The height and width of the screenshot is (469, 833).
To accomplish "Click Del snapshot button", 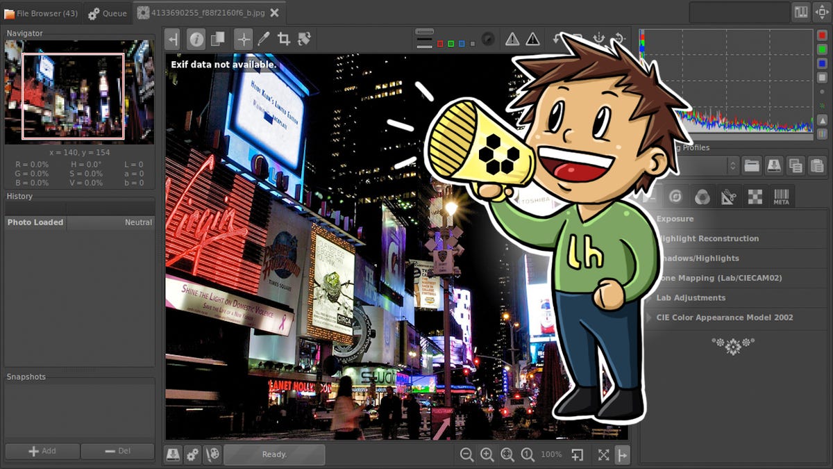I will (117, 451).
